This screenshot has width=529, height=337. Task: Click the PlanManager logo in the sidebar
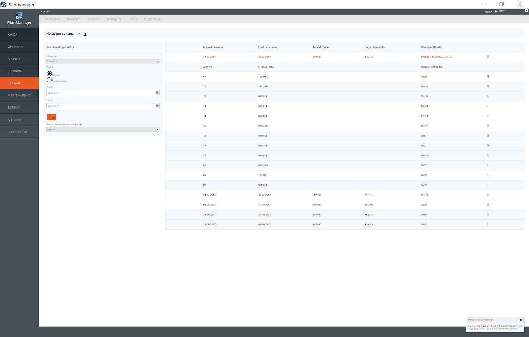[x=19, y=19]
